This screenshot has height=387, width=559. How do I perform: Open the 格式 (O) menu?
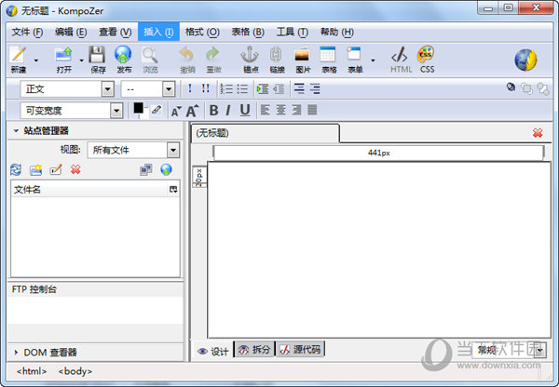click(202, 32)
